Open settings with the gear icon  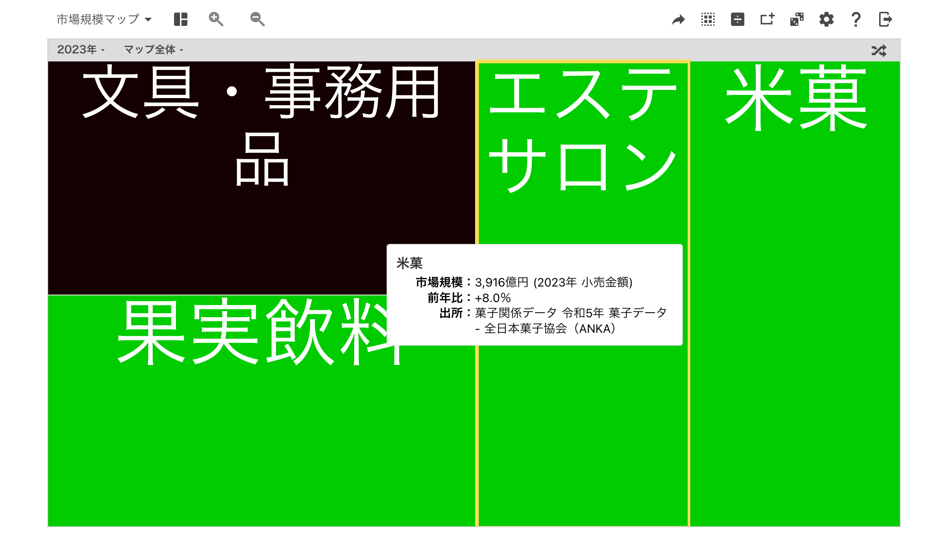827,19
